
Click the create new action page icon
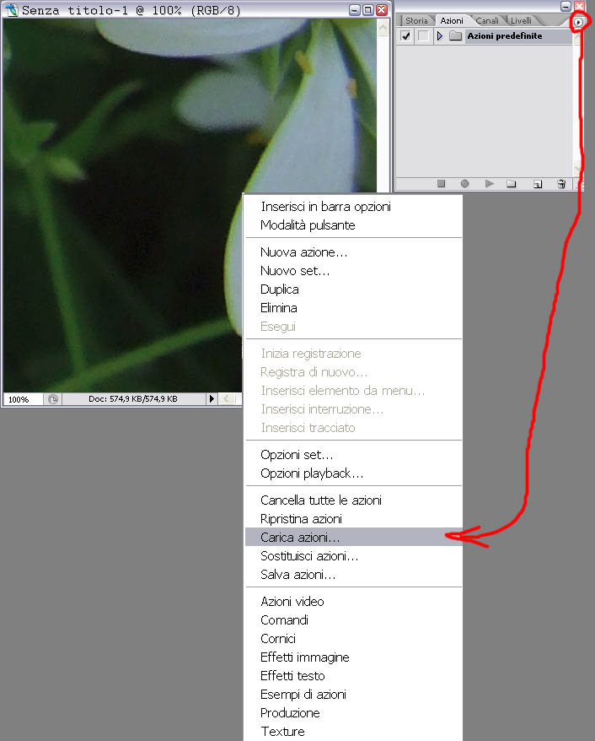tap(538, 184)
